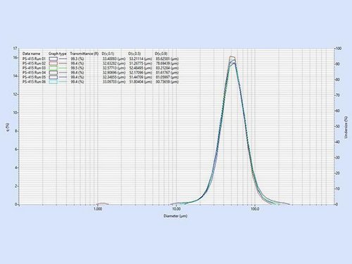Click the 10.00 x-axis tick label
This screenshot has height=264, width=352.
click(x=176, y=208)
